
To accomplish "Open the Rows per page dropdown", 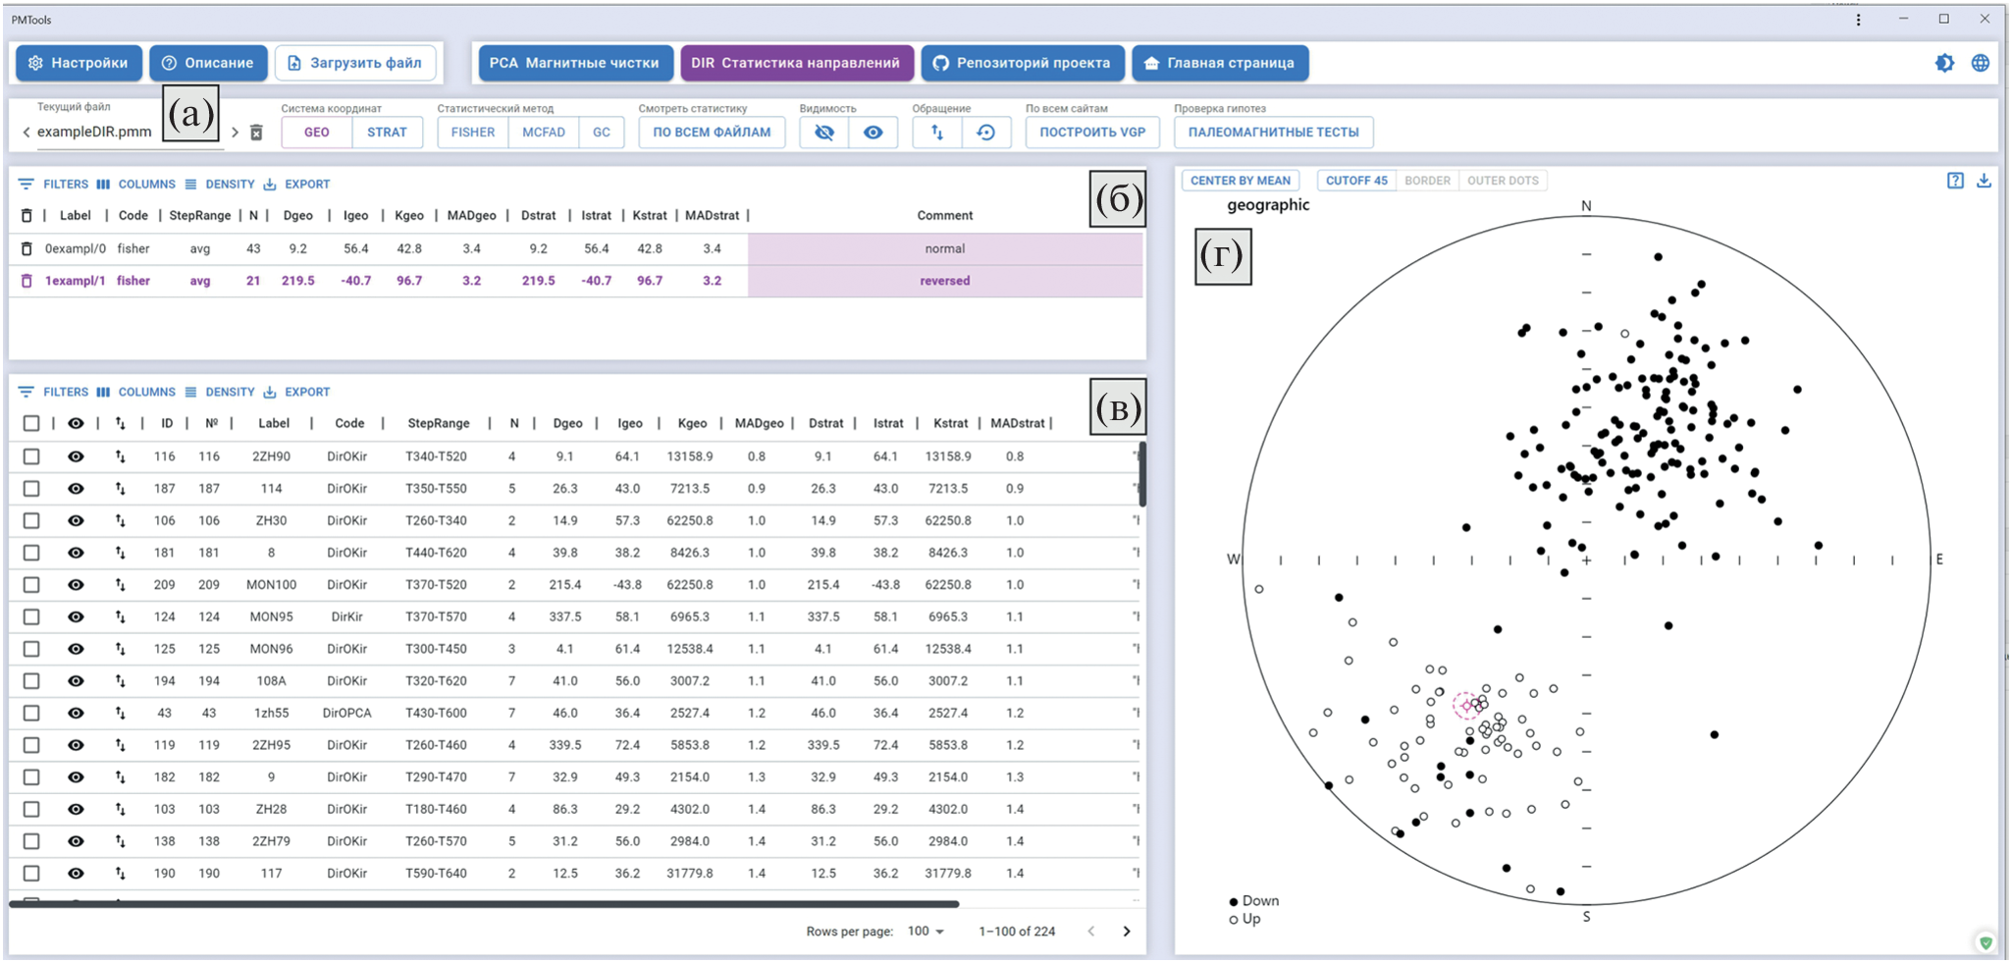I will (926, 931).
